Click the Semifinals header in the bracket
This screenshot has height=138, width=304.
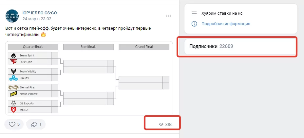[x=88, y=47]
